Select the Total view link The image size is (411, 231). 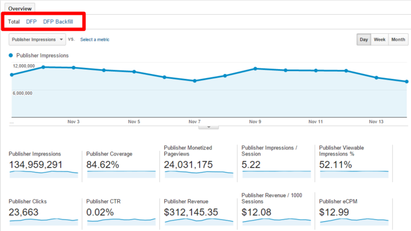pos(14,22)
